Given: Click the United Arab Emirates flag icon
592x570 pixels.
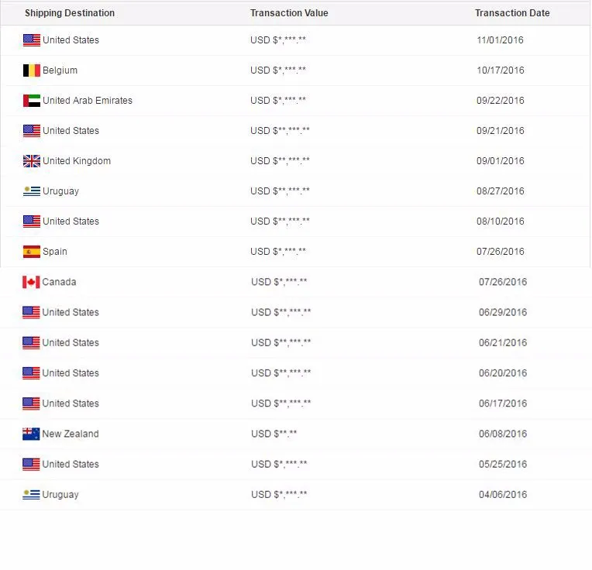Looking at the screenshot, I should point(32,101).
